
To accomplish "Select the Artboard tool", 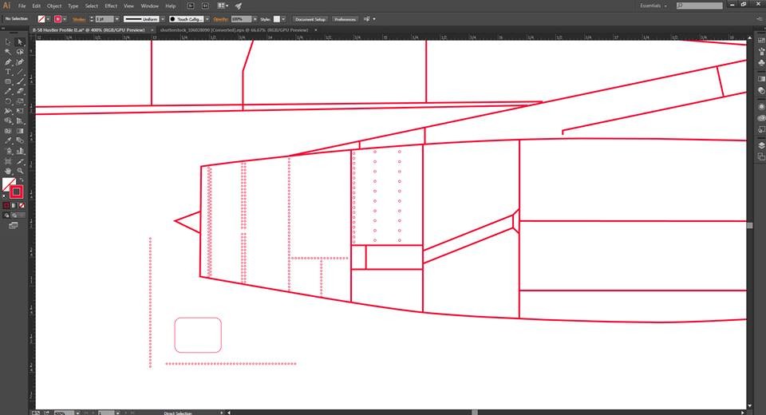I will tap(8, 161).
